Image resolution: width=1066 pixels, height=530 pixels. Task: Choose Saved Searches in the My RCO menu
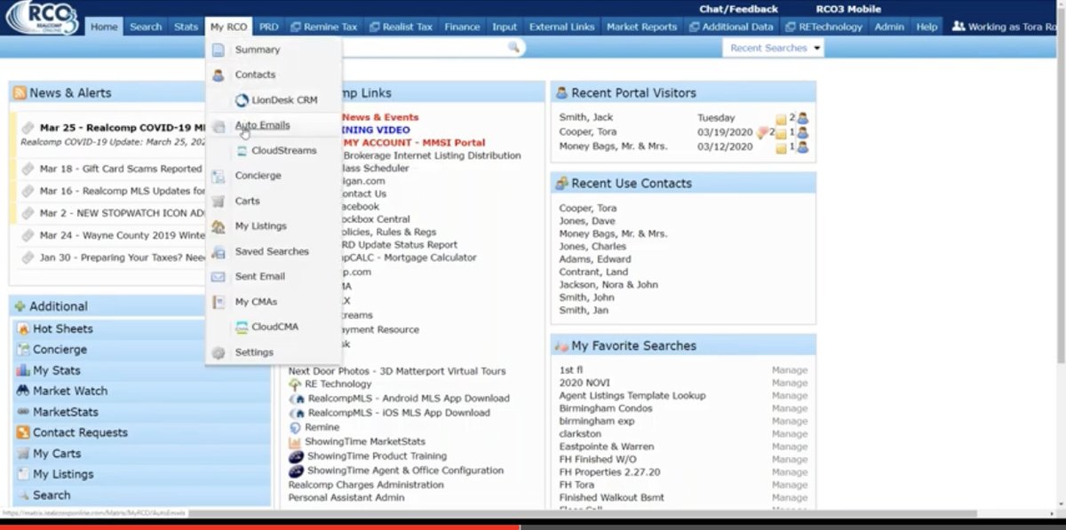pos(272,251)
